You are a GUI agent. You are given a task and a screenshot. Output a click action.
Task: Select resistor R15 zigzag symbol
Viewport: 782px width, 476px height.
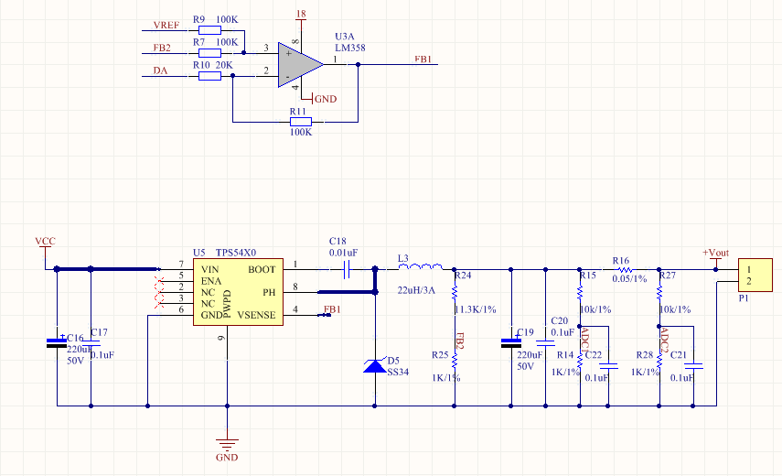click(580, 292)
